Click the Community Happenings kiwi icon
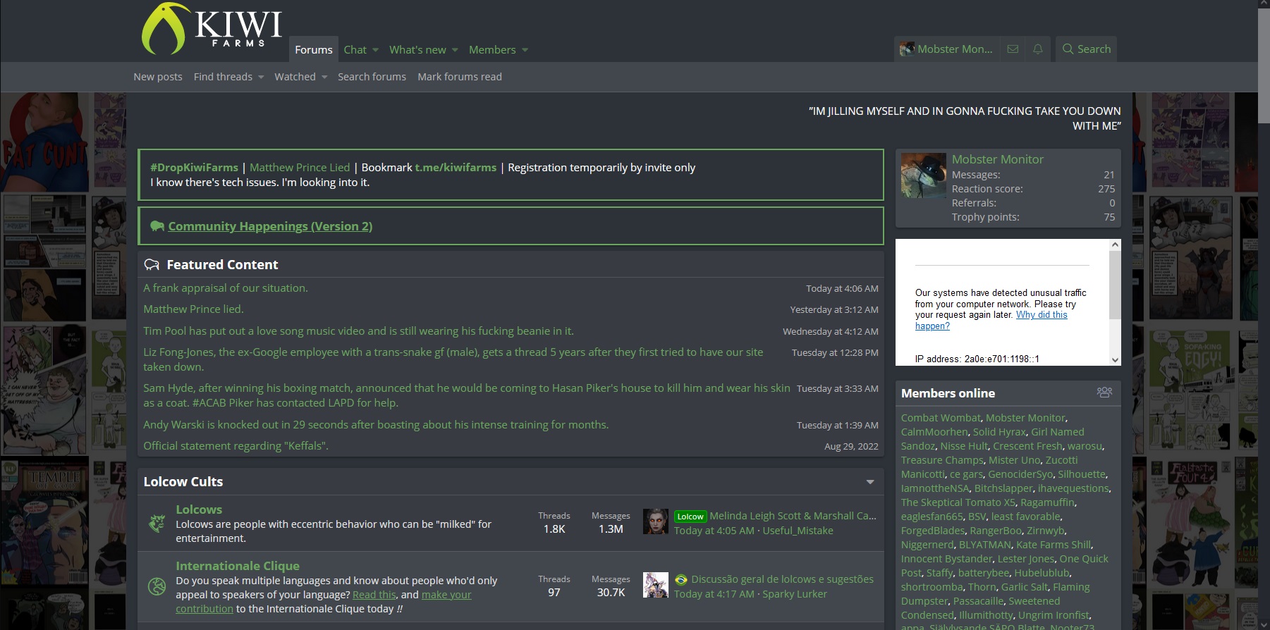Viewport: 1270px width, 630px height. pyautogui.click(x=157, y=226)
